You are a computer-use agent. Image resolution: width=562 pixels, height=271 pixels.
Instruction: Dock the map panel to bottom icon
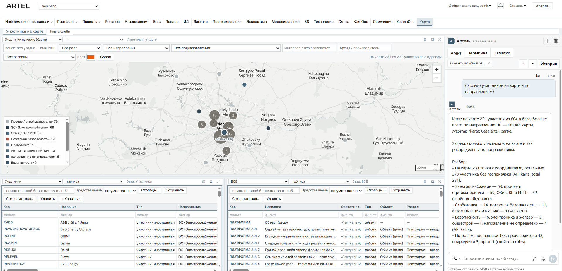(x=433, y=40)
